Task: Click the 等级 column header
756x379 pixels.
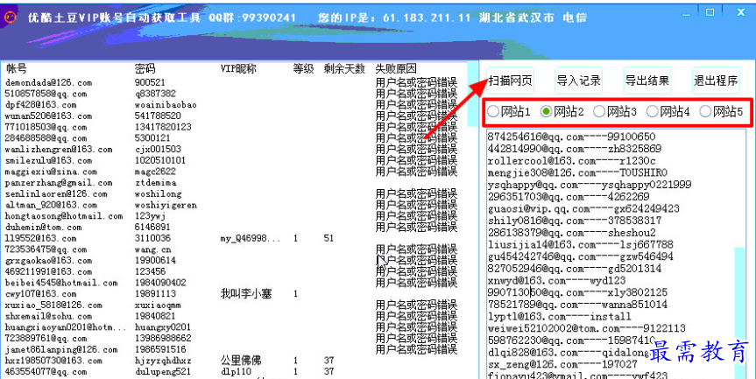Action: click(x=303, y=69)
